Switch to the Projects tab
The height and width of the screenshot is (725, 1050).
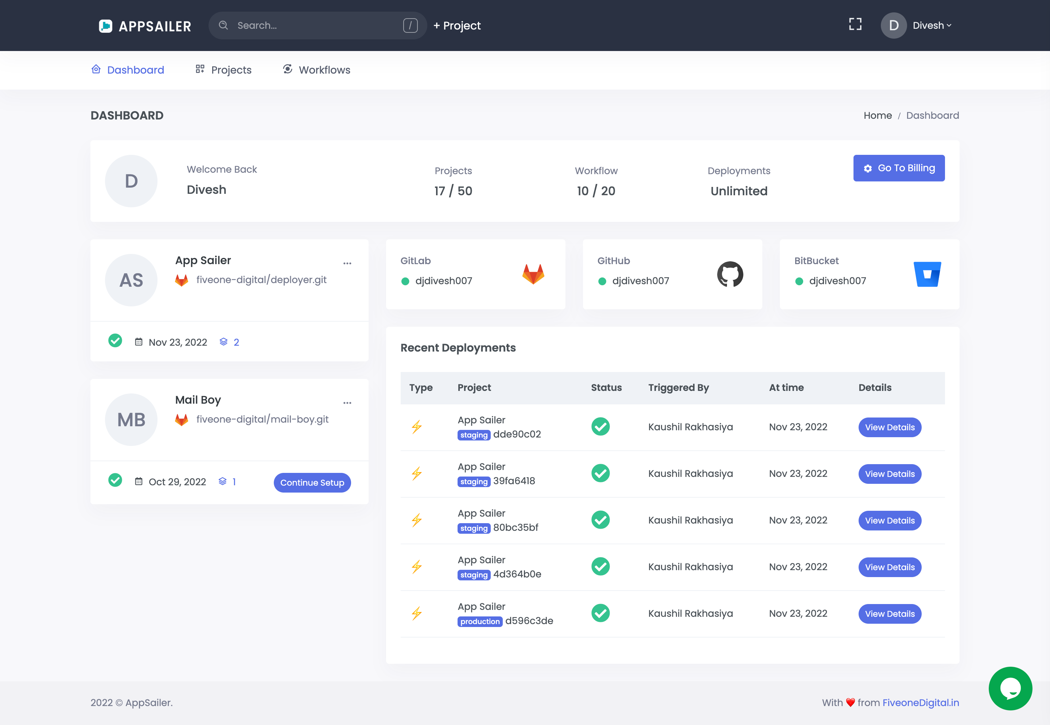coord(223,70)
